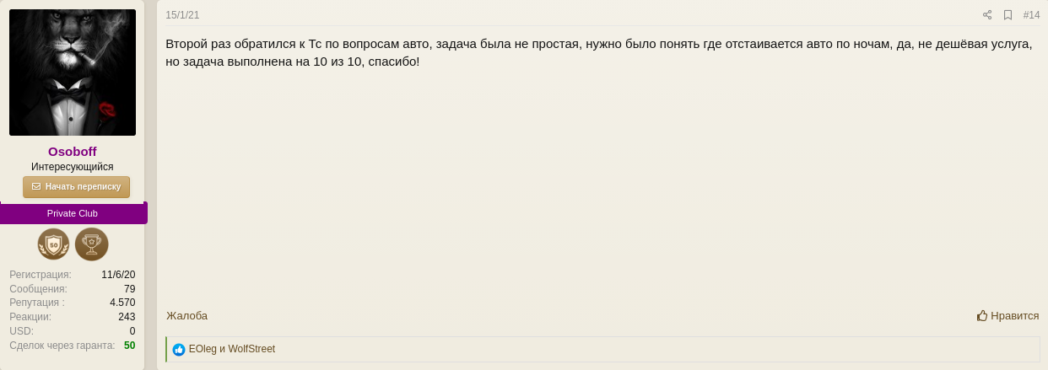The width and height of the screenshot is (1048, 370).
Task: Open the Osoboff username profile
Action: tap(73, 152)
